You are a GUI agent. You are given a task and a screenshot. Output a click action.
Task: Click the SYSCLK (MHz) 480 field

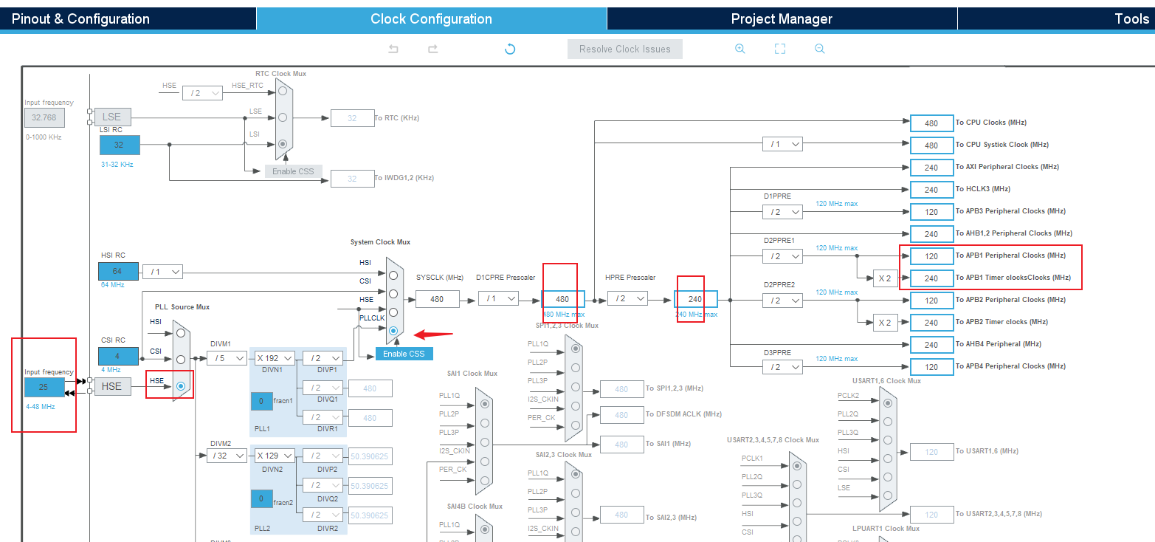pos(438,299)
